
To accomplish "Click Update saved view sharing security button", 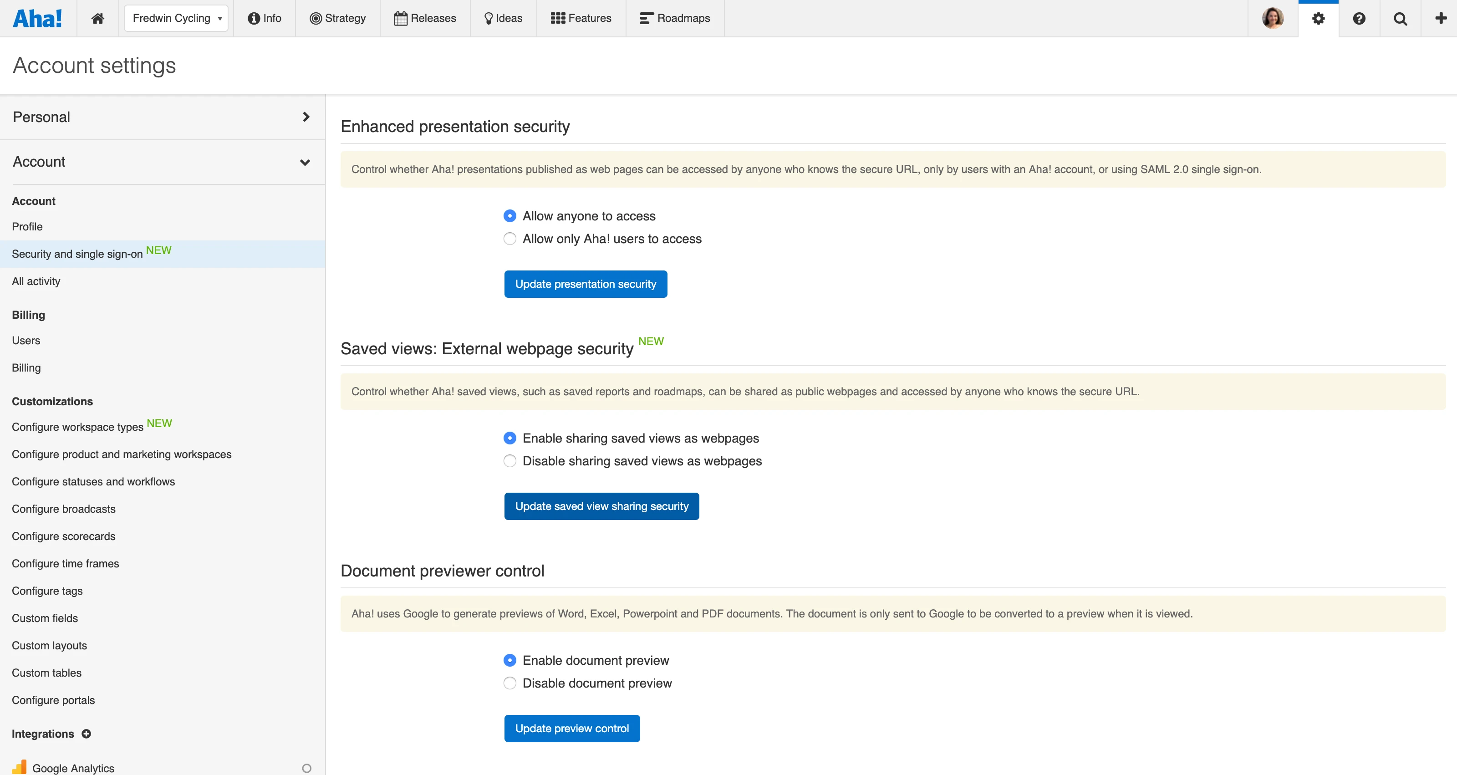I will (x=601, y=506).
